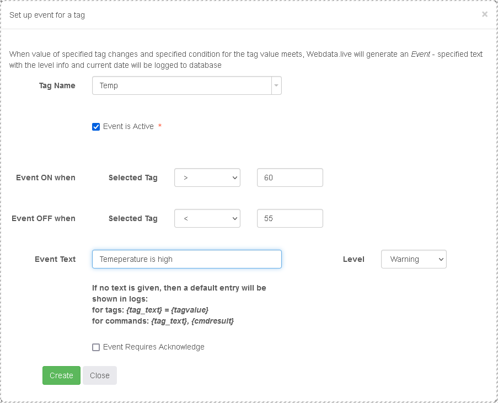Click the Event ON value field showing 60
The image size is (498, 403).
[290, 178]
